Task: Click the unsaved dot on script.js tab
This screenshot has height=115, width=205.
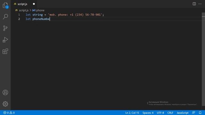Action: click(34, 4)
